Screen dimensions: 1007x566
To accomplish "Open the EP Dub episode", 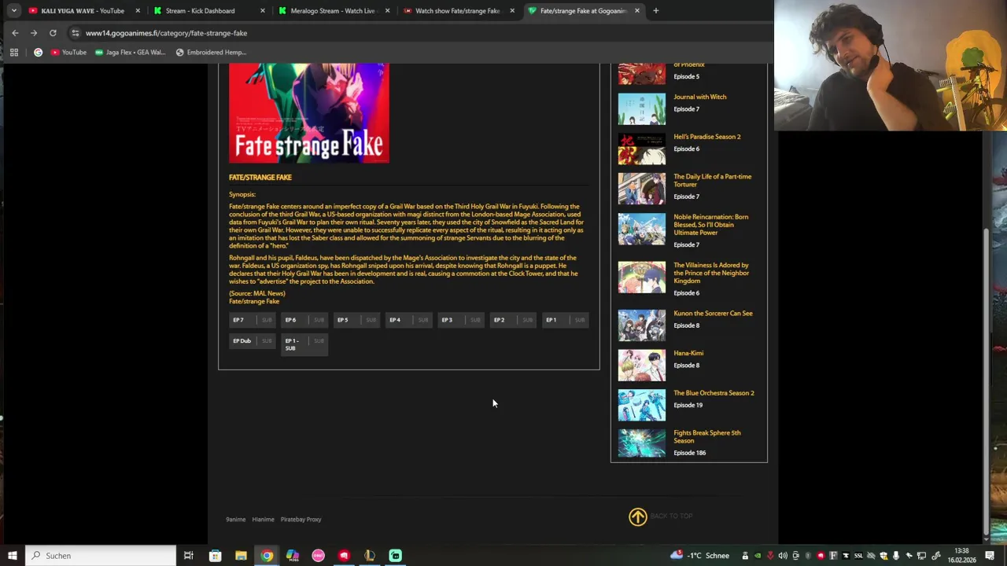I will (252, 341).
